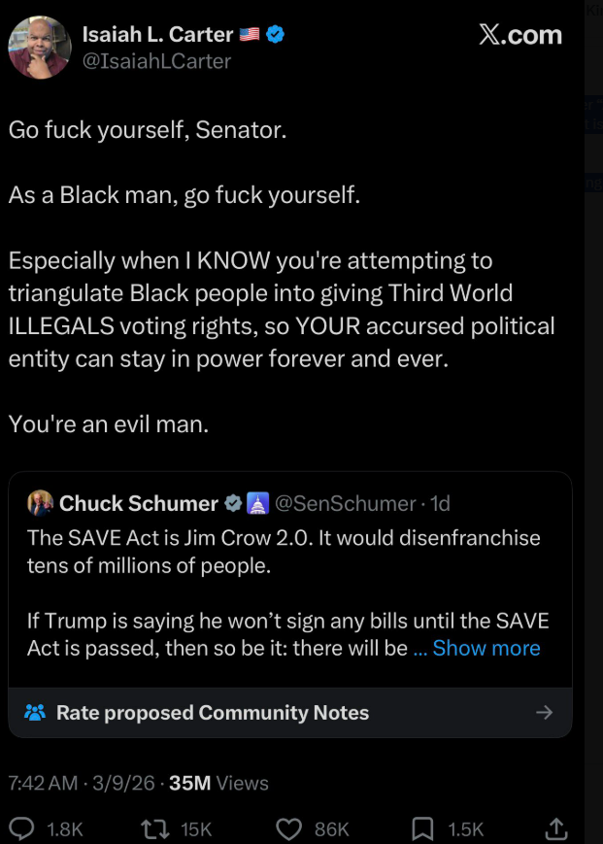The height and width of the screenshot is (844, 603).
Task: Click the Isaiah L. Carter display name
Action: [157, 35]
